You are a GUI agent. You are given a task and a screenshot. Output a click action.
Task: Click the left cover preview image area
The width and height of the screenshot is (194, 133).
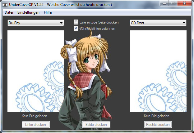pos(36,71)
